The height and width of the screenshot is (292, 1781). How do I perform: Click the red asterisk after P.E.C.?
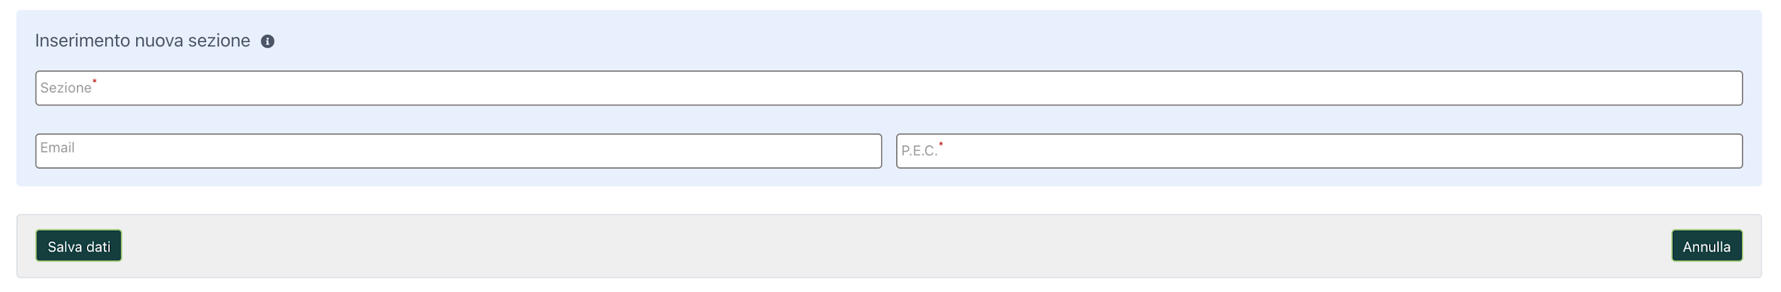click(x=940, y=145)
